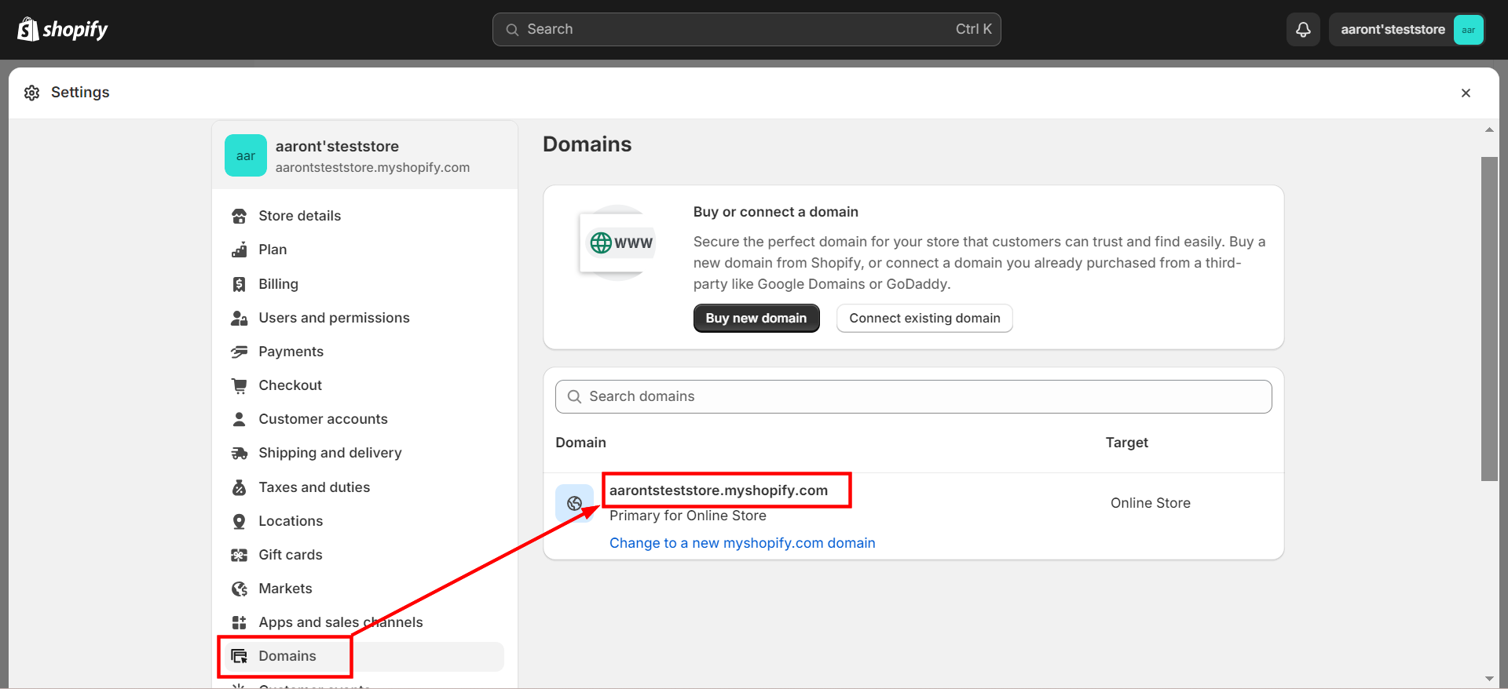
Task: Click Connect existing domain button
Action: (x=924, y=318)
